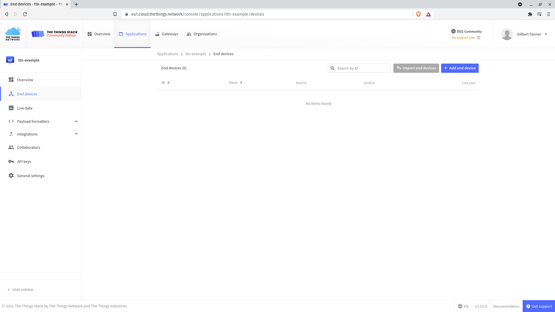The width and height of the screenshot is (555, 312).
Task: Open the Gilbert Tanner user dropdown
Action: pyautogui.click(x=546, y=34)
